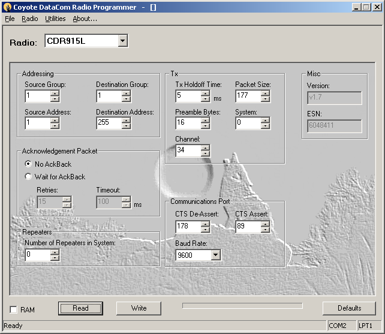The image size is (385, 334).
Task: Increase Tx Holdoff Time with up arrow
Action: coord(205,94)
